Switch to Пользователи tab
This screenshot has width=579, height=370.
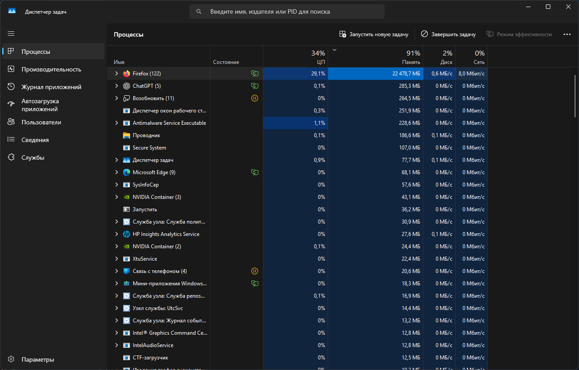click(53, 122)
